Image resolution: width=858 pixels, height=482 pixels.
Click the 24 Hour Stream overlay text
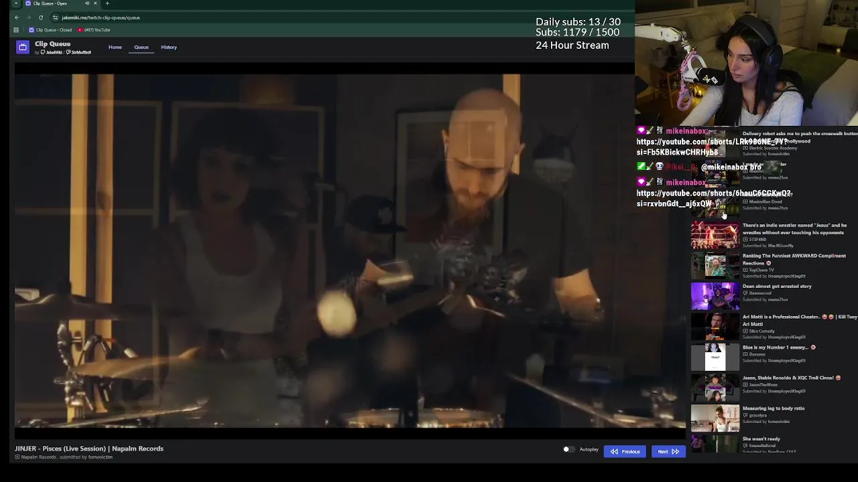(x=572, y=46)
